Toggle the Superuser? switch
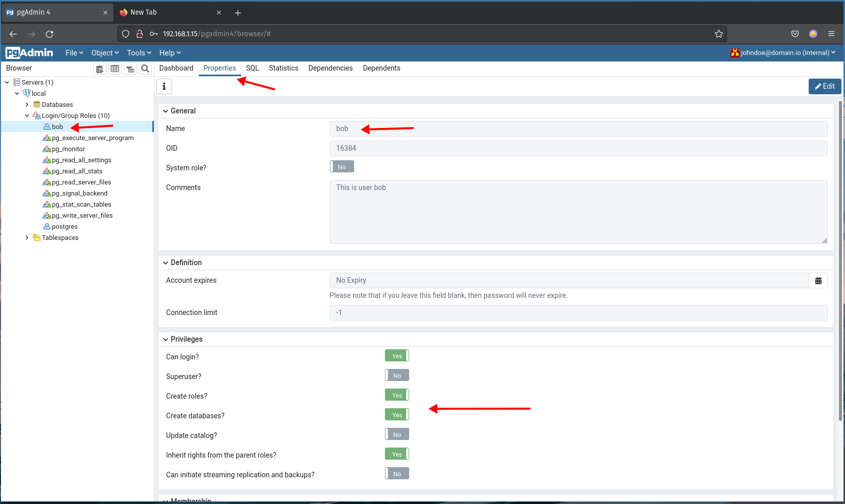845x504 pixels. tap(397, 375)
